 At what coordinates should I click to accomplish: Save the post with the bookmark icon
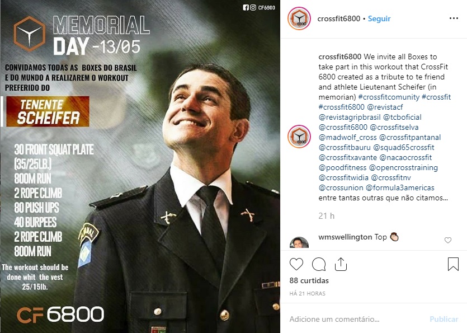[x=453, y=264]
